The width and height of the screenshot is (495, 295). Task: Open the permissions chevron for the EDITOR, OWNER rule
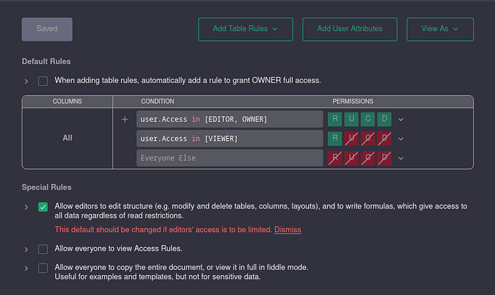tap(400, 120)
